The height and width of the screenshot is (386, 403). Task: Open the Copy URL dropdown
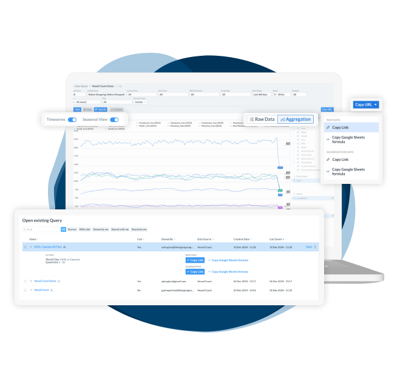[365, 104]
